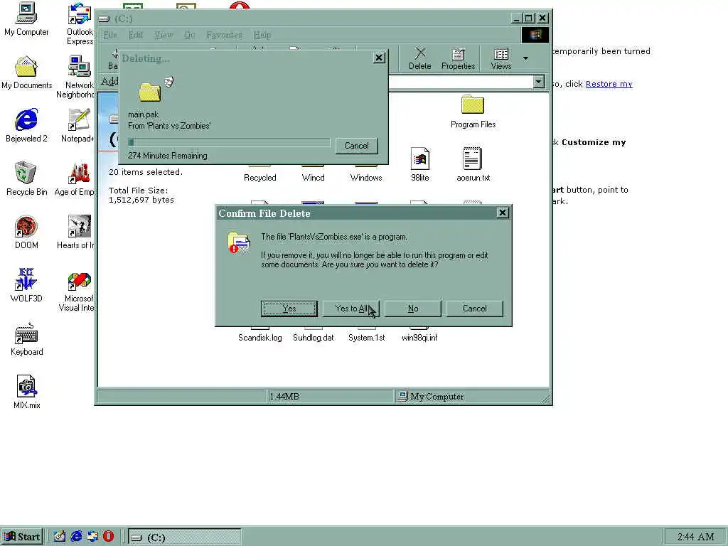Viewport: 728px width, 546px height.
Task: Launch Opera from quick launch bar
Action: click(x=108, y=537)
